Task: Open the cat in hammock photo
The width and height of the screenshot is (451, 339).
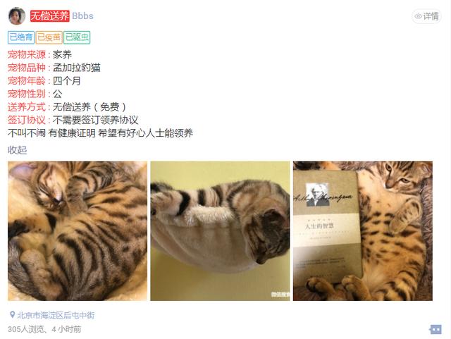Action: (220, 230)
